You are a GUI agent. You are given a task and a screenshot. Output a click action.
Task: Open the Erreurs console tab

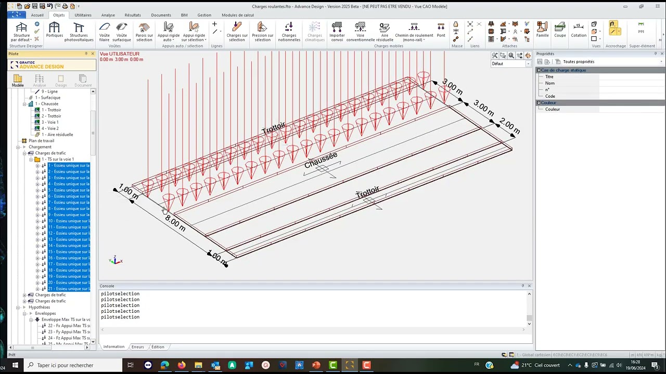137,346
